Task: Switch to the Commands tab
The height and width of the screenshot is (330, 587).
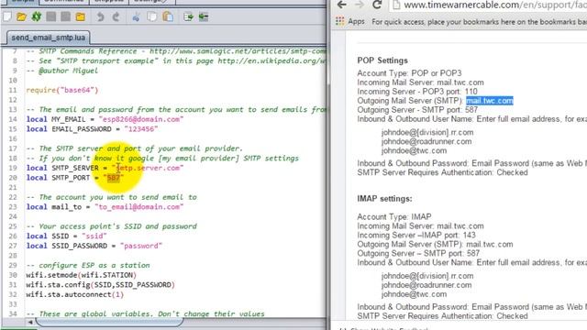Action: (64, 2)
